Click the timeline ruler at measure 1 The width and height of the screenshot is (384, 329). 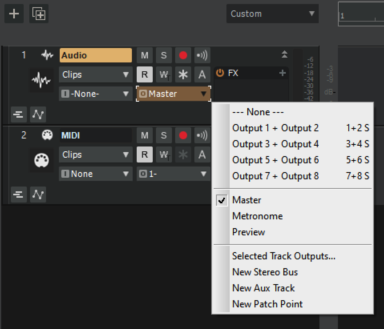(342, 16)
